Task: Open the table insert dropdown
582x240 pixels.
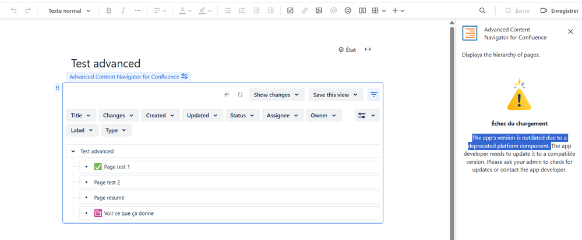Action: (379, 10)
